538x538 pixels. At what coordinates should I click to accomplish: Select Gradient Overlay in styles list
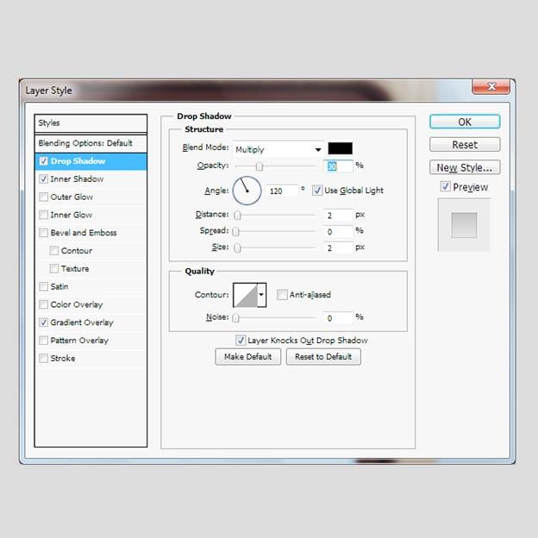[82, 322]
